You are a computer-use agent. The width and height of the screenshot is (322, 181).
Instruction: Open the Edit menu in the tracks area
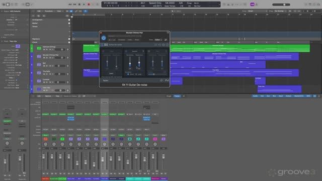pyautogui.click(x=39, y=11)
